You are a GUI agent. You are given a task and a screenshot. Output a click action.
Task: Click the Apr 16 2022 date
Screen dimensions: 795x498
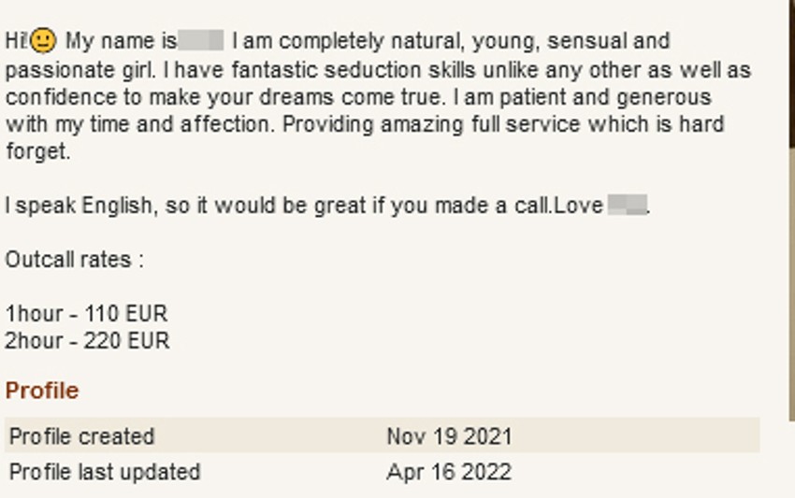(x=449, y=472)
